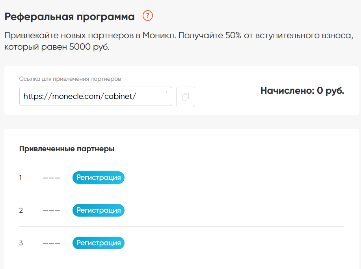Image resolution: width=361 pixels, height=269 pixels.
Task: Click the dashes placeholder in row 1
Action: tap(51, 178)
